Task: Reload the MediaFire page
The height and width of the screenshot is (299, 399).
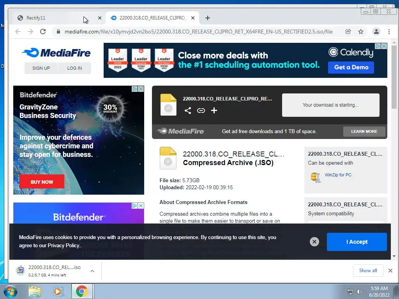Action: (x=43, y=32)
